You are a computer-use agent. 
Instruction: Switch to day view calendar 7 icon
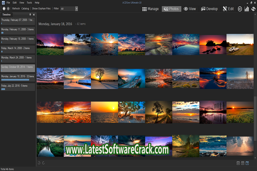(x=247, y=163)
